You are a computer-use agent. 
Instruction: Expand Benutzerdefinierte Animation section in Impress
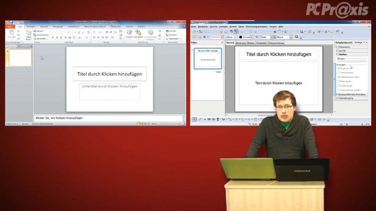[x=351, y=94]
